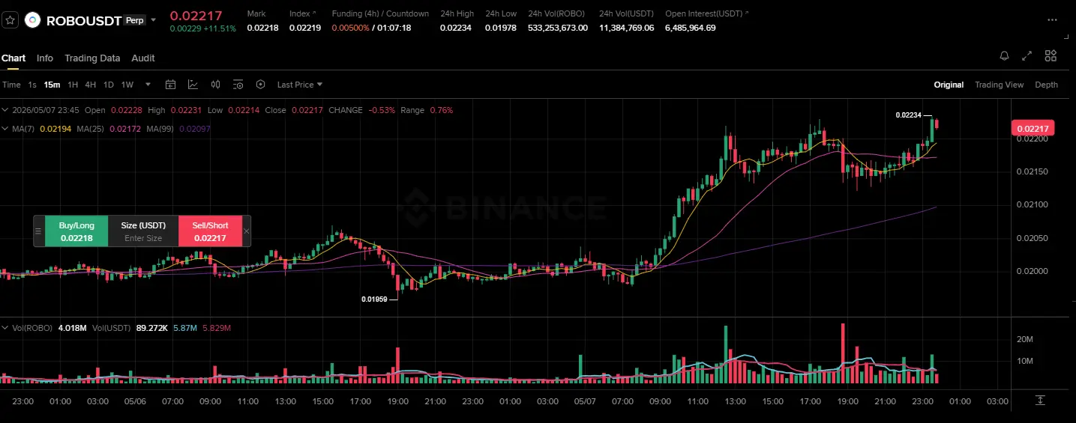Click the 0.01959 low price marker
Screen dimensions: 1076x423
pos(374,299)
